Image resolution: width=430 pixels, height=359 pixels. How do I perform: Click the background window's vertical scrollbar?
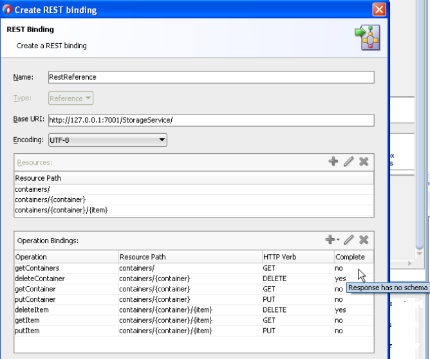pos(420,124)
